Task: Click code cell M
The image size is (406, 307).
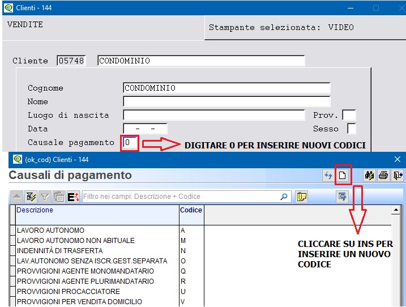Action: click(x=191, y=240)
